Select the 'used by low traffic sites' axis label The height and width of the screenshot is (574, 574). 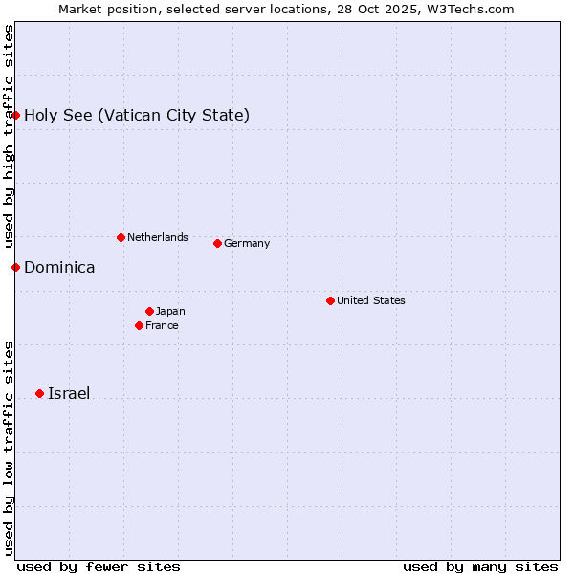[9, 447]
